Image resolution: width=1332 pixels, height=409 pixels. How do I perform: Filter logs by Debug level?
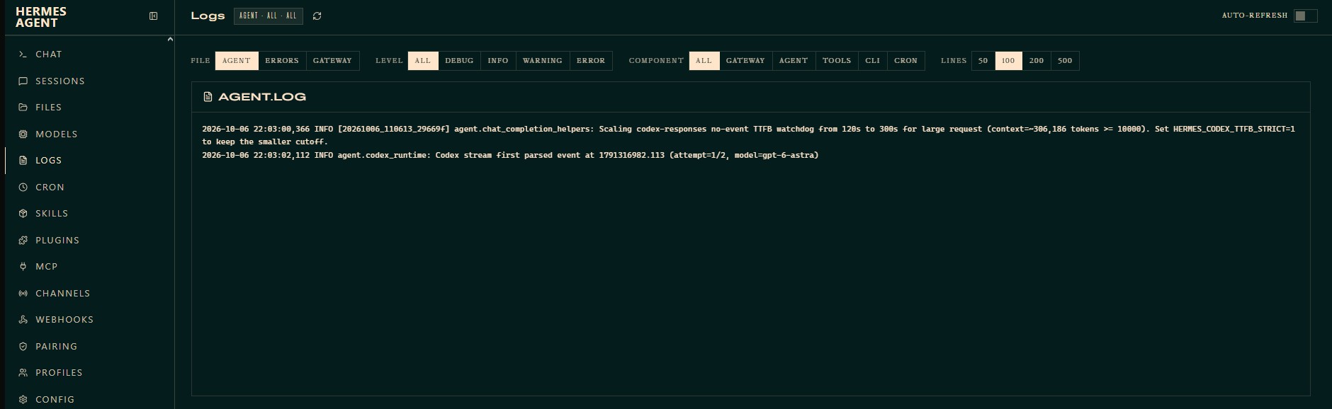(x=459, y=61)
